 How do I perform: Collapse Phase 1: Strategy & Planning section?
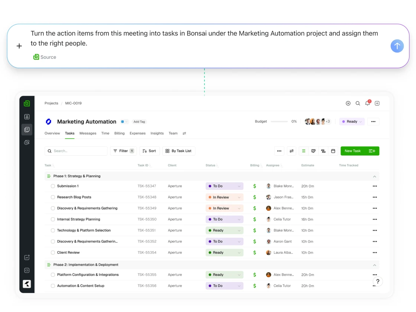coord(374,176)
